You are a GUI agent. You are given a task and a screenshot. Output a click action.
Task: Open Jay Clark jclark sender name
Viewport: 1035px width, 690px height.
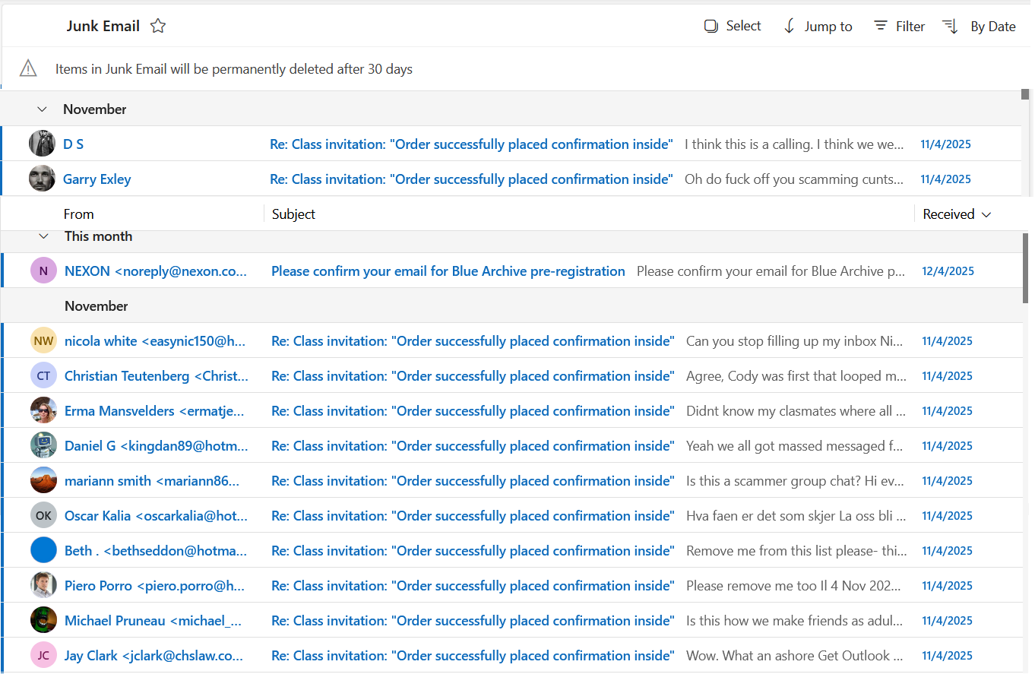(x=154, y=656)
